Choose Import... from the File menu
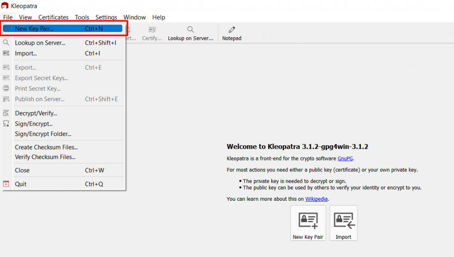 click(x=63, y=54)
